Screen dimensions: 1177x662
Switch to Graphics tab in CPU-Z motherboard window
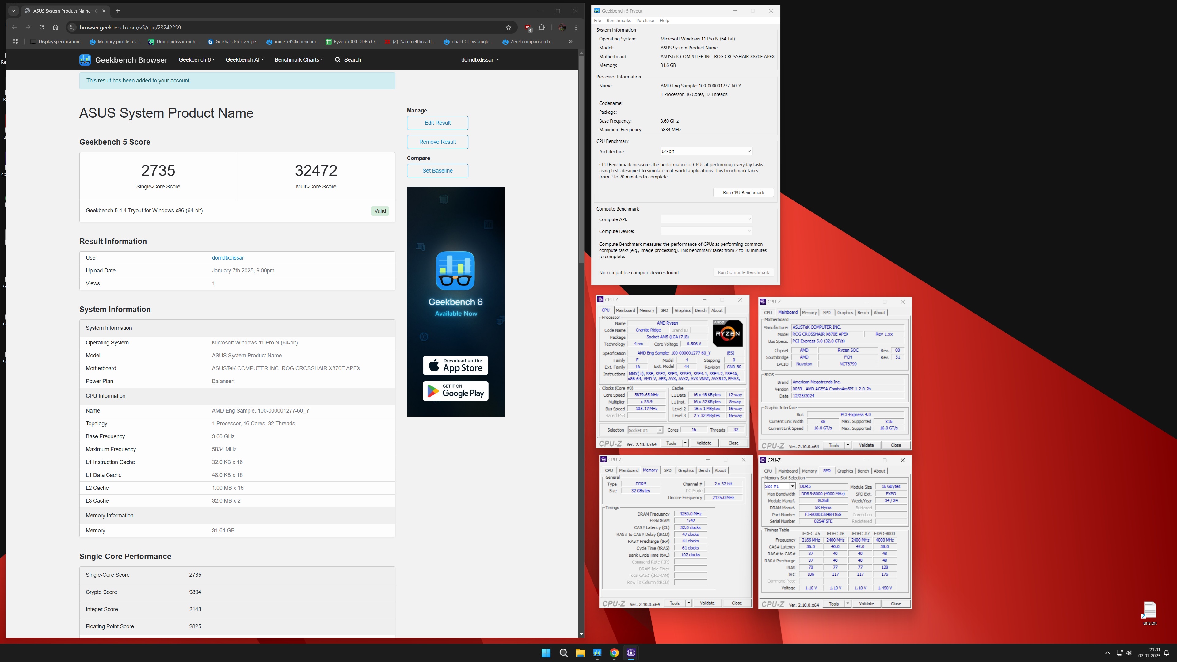click(x=845, y=313)
